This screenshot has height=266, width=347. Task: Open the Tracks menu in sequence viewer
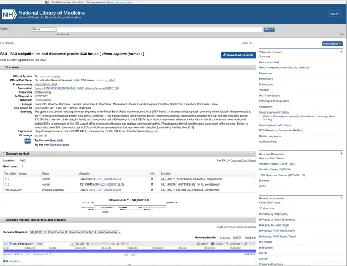tap(219, 244)
